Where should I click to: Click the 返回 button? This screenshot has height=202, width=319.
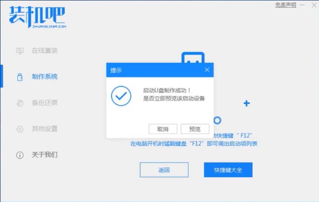(164, 170)
